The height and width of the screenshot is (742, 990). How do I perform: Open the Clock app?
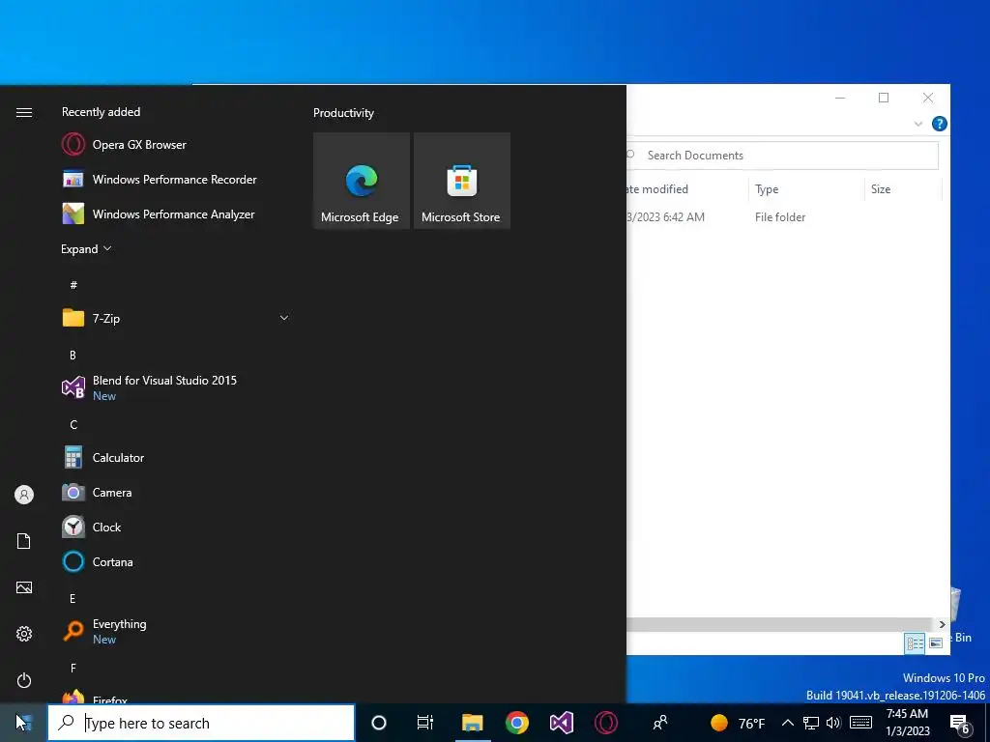pyautogui.click(x=176, y=527)
